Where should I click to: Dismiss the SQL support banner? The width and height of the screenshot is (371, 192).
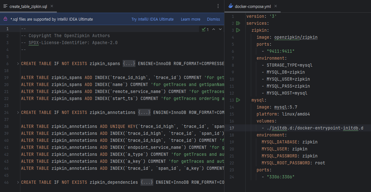(213, 19)
